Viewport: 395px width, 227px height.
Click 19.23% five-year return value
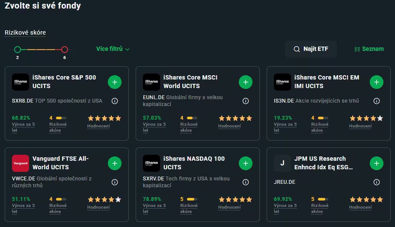click(283, 118)
